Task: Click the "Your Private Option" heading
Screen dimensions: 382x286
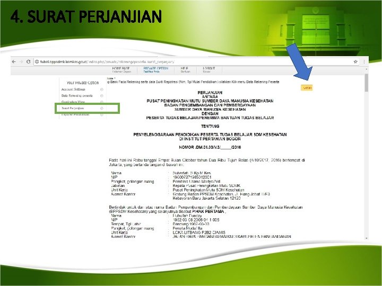Action: point(83,83)
